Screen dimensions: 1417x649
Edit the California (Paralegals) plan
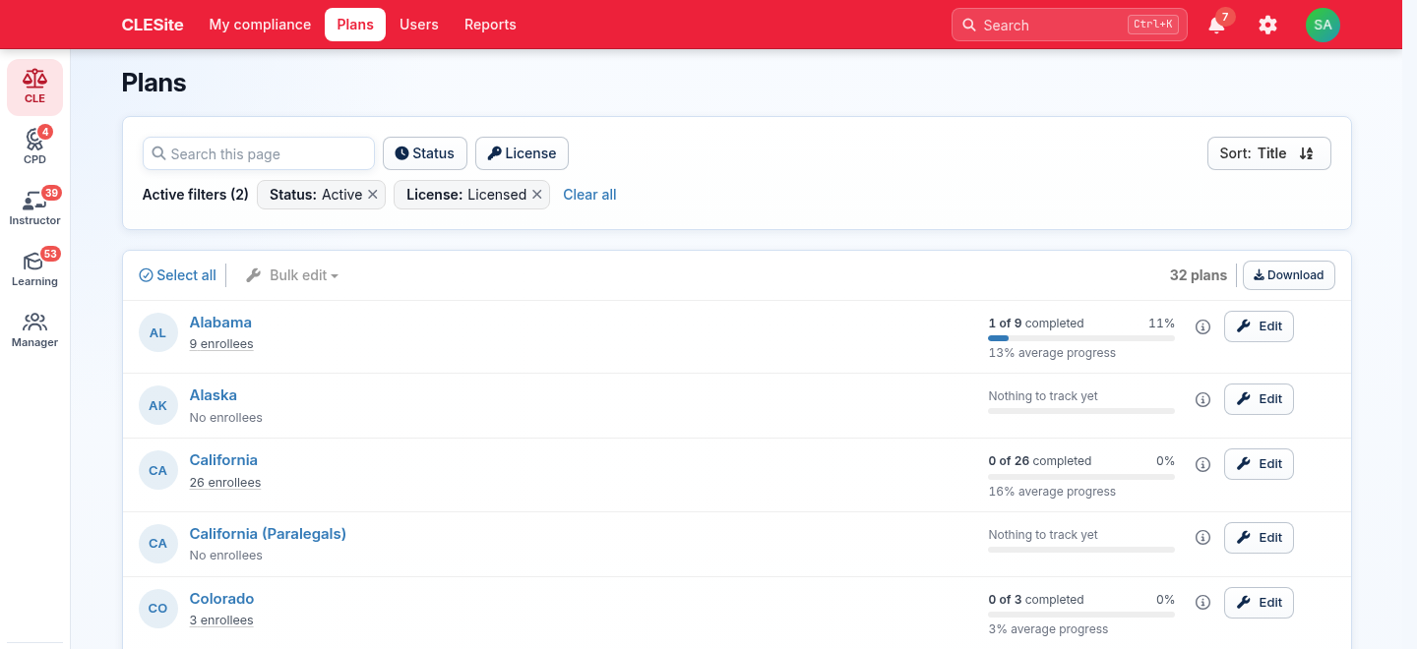[x=1259, y=538]
